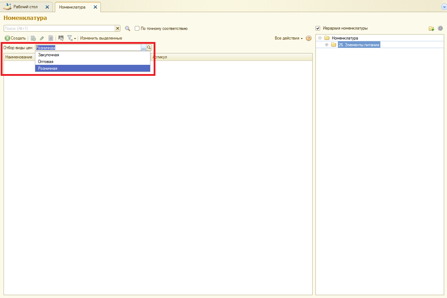Enable По точному соответствию checkbox
447x298 pixels.
pos(137,28)
